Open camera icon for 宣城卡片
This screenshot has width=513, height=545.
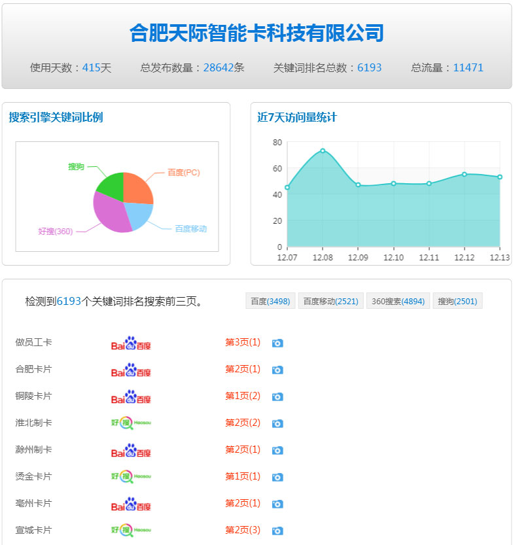pyautogui.click(x=277, y=531)
